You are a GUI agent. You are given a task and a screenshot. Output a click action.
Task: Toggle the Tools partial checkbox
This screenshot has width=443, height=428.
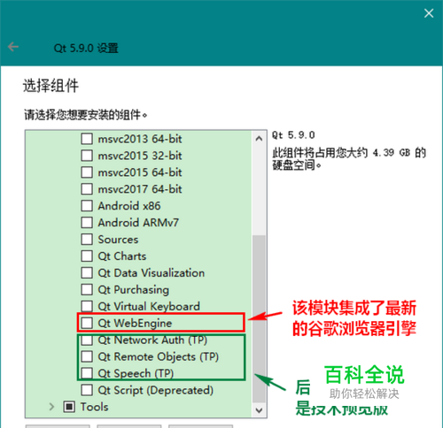69,407
